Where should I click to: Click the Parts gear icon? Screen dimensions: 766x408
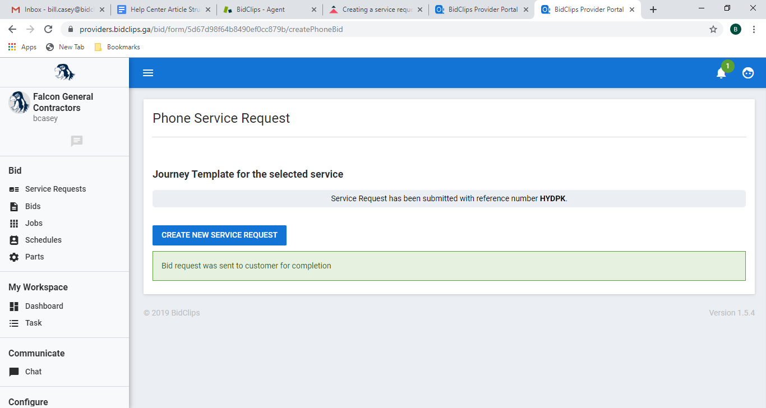point(14,257)
